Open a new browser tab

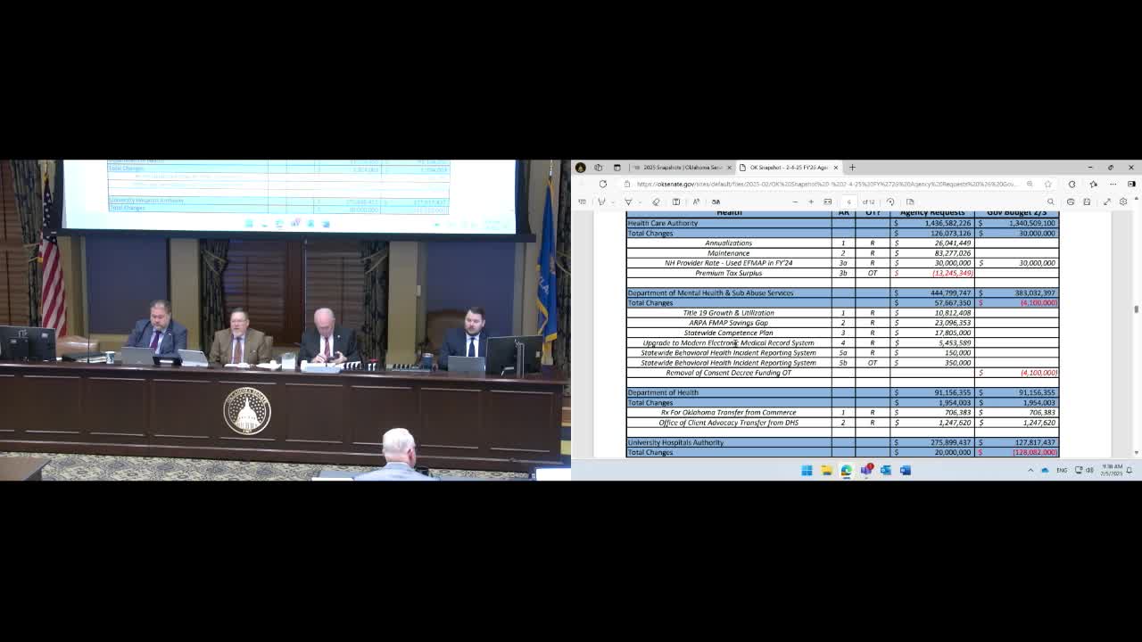coord(852,167)
